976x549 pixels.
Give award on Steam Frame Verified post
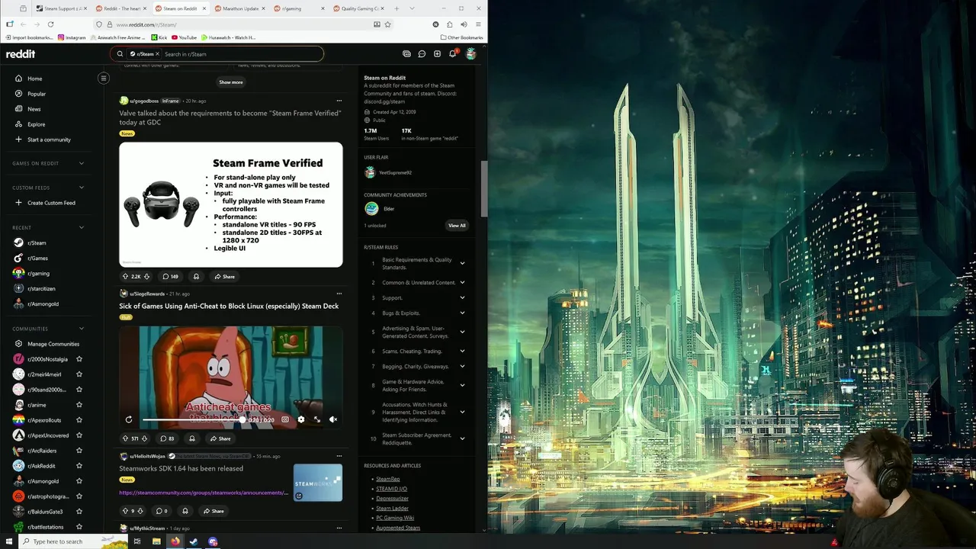point(196,277)
